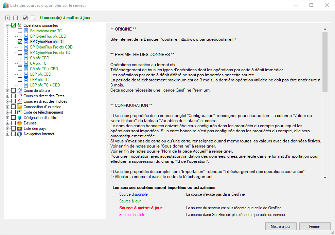Expand the Cours en direct des Titres node
335x235 pixels.
[7, 96]
